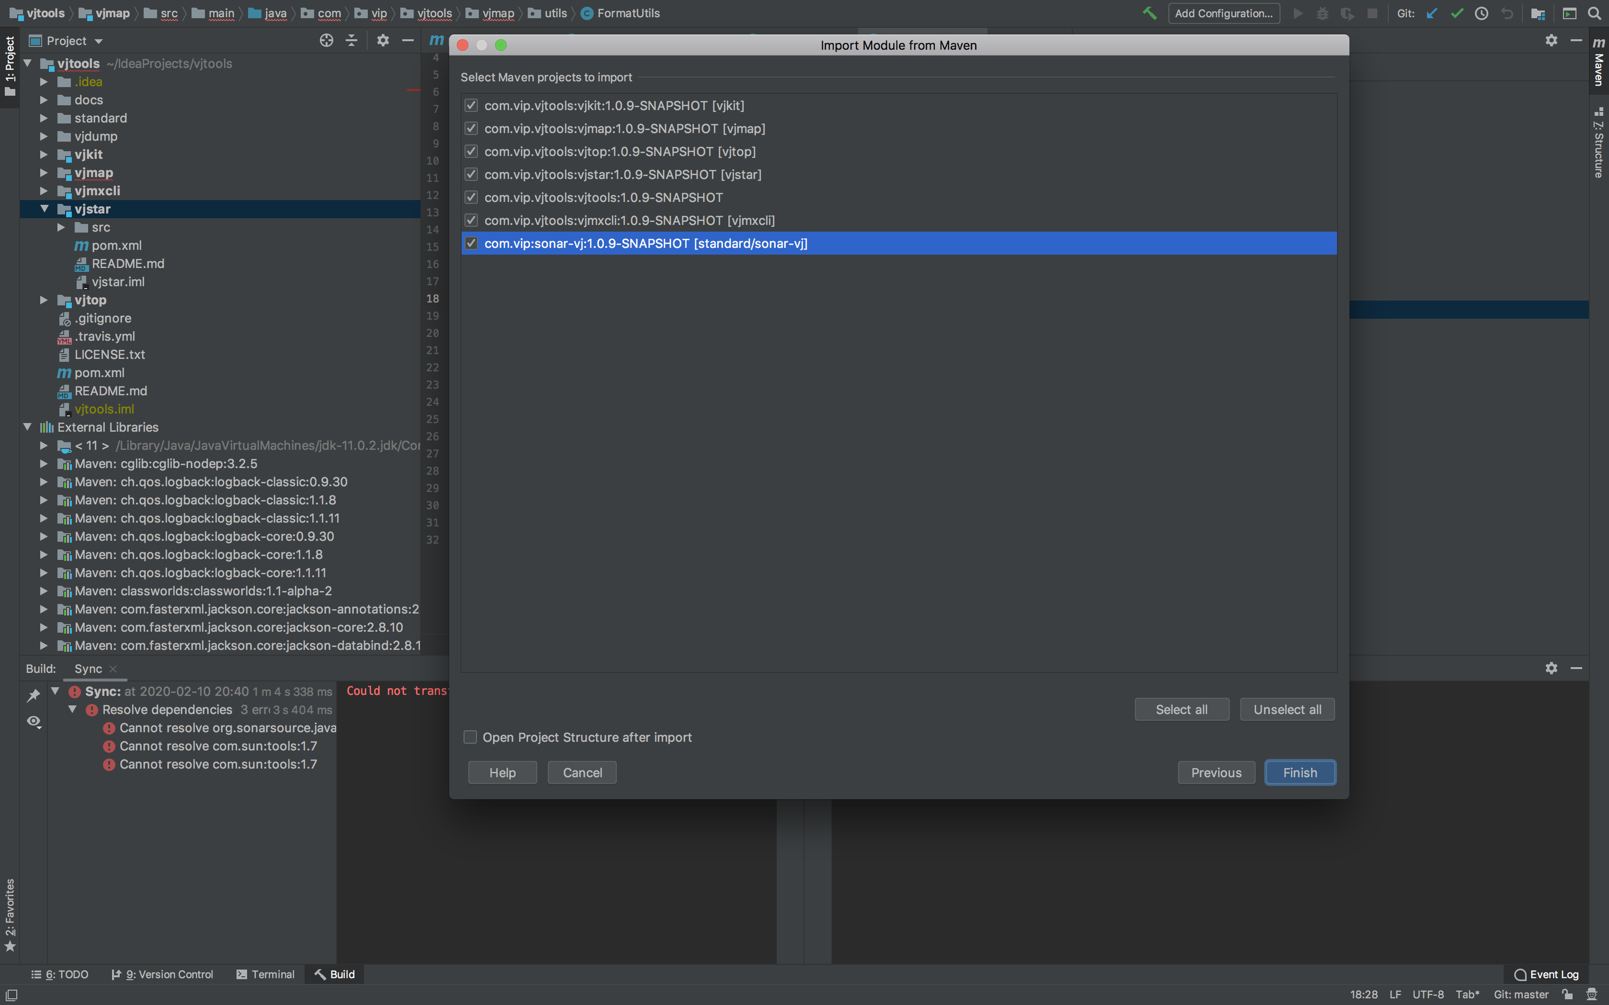Click the Unselect all button
This screenshot has width=1609, height=1005.
(x=1287, y=709)
